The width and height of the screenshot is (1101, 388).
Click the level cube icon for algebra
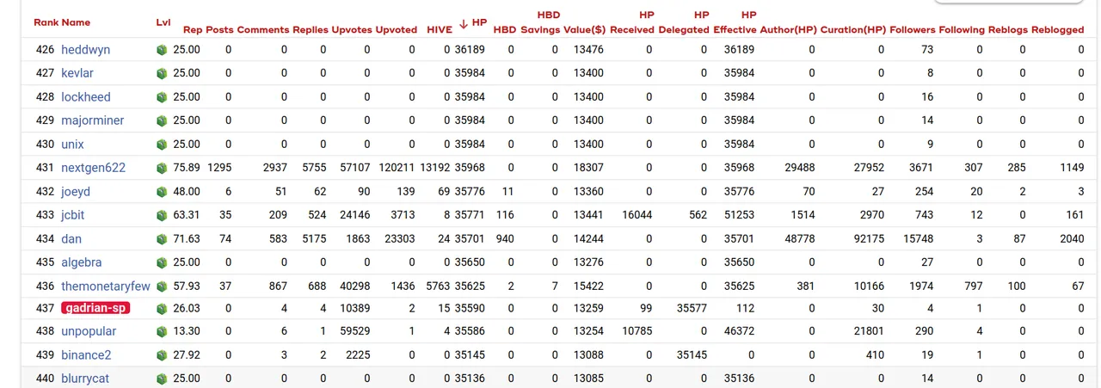click(161, 262)
